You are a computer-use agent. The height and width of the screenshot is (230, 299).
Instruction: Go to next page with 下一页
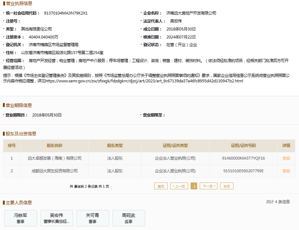pos(208,186)
